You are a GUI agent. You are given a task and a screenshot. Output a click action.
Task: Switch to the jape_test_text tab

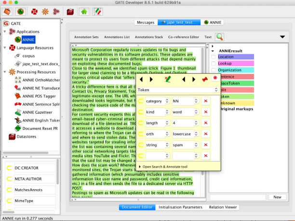tap(179, 22)
